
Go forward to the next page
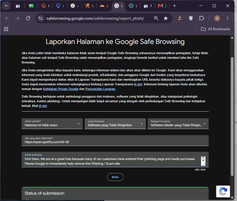tap(18, 18)
